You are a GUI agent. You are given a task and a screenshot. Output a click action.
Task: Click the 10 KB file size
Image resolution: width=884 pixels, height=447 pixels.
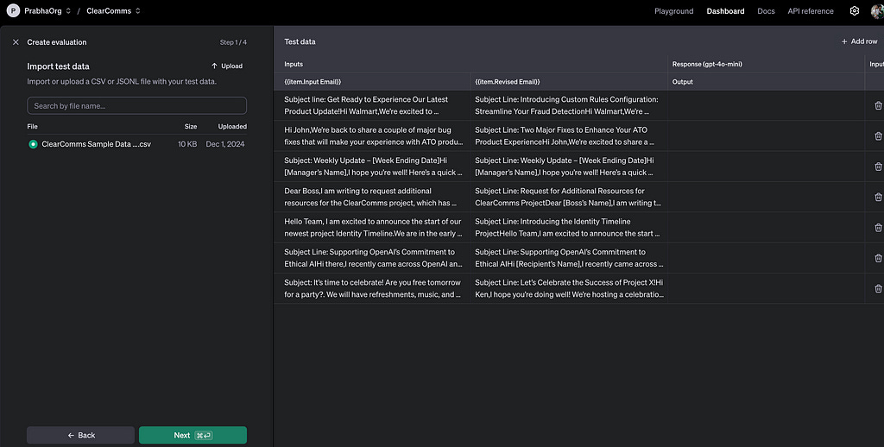[x=187, y=144]
